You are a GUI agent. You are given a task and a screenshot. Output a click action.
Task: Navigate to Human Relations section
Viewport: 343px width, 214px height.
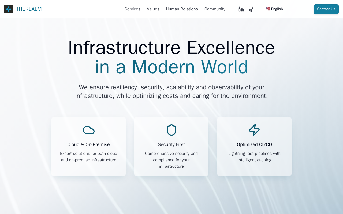[182, 9]
